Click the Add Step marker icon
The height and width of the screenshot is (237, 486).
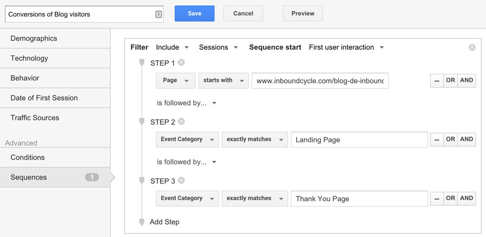click(x=142, y=222)
